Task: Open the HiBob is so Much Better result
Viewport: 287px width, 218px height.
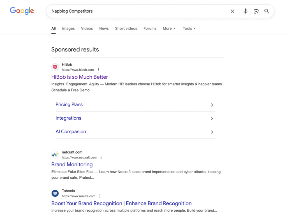Action: coord(80,77)
